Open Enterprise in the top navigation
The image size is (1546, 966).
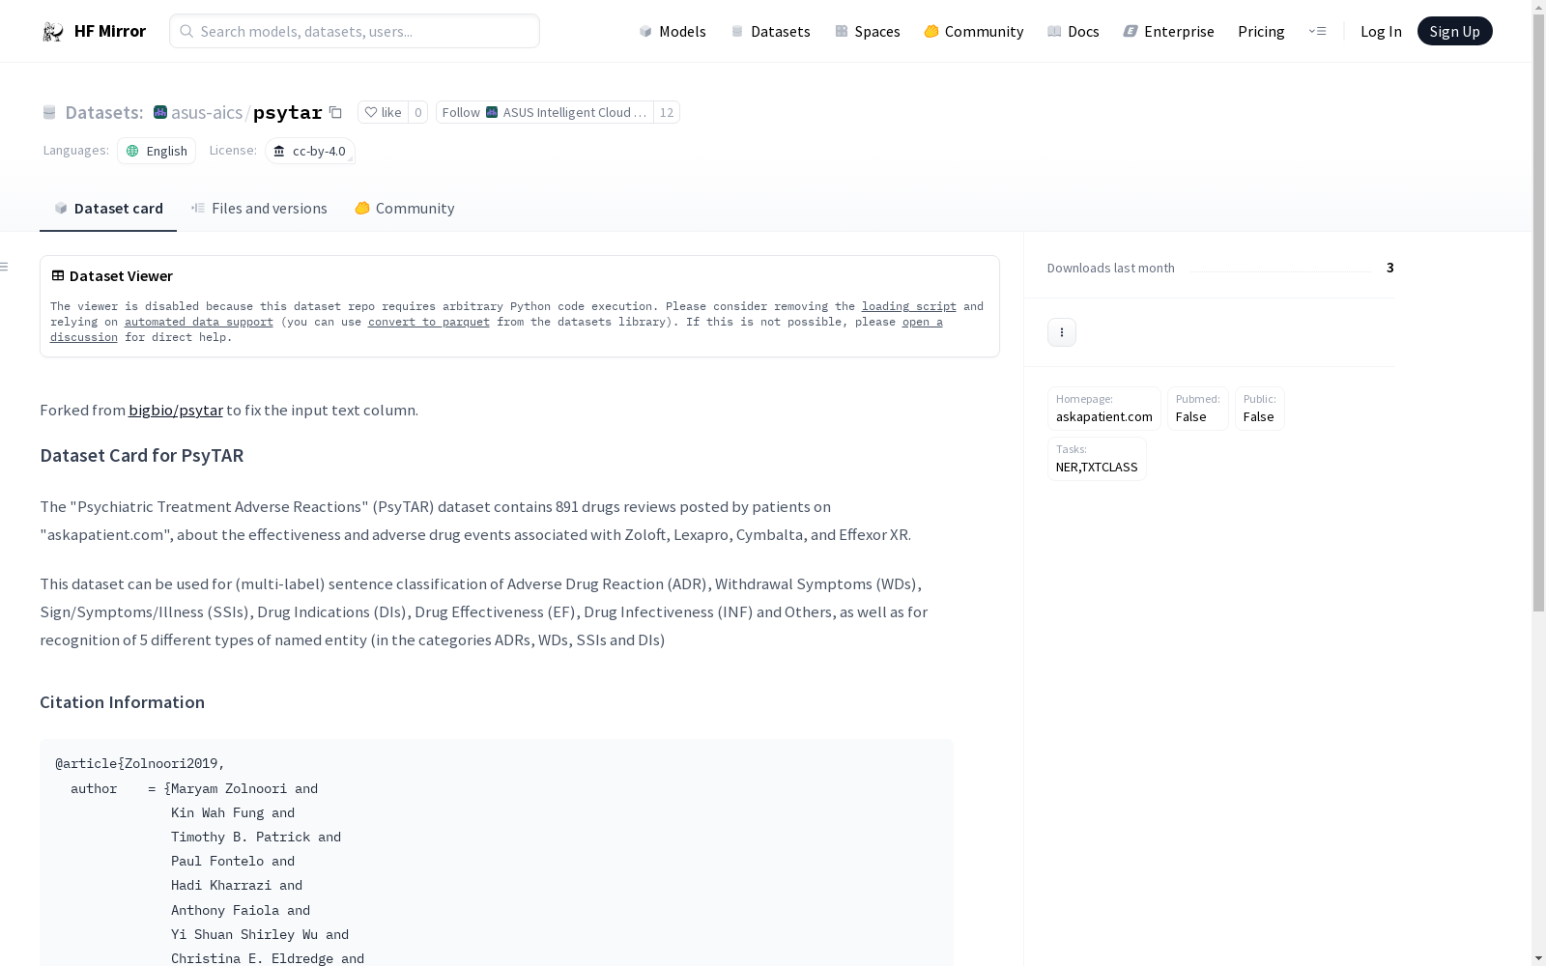point(1169,31)
